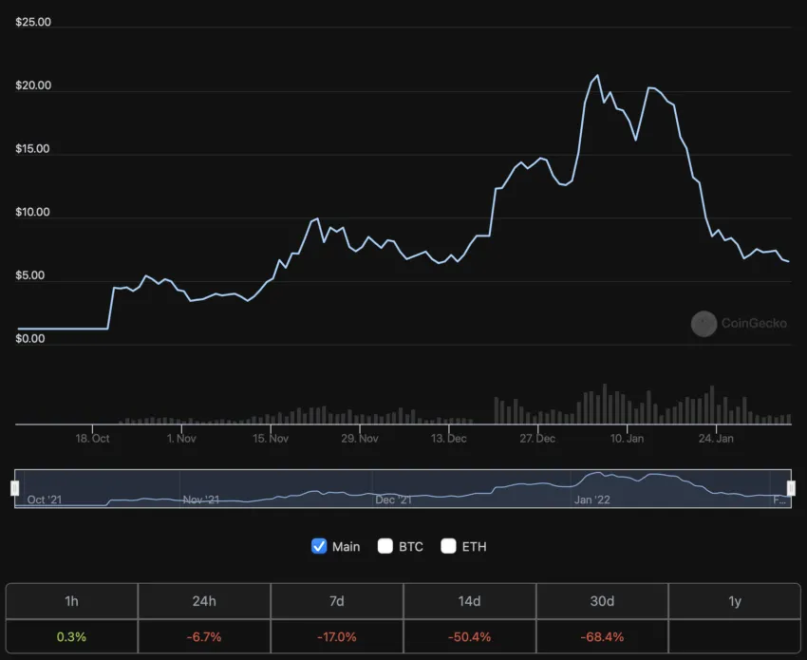
Task: Click the Oct '21 label in navigator
Action: tap(45, 500)
